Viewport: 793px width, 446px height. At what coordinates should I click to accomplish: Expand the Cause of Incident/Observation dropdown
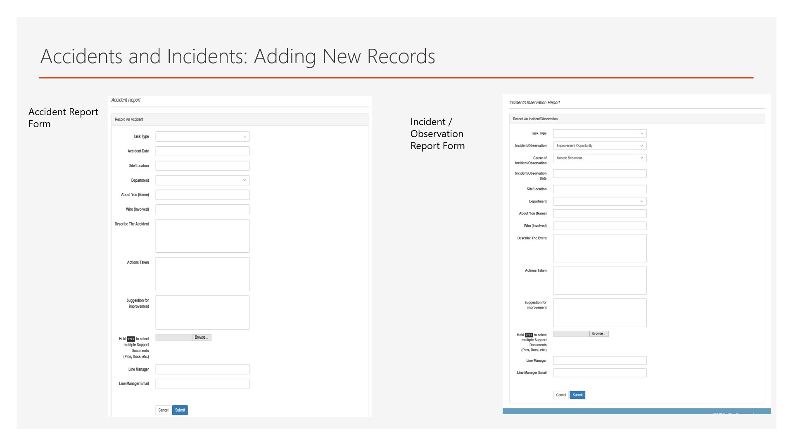pyautogui.click(x=599, y=158)
